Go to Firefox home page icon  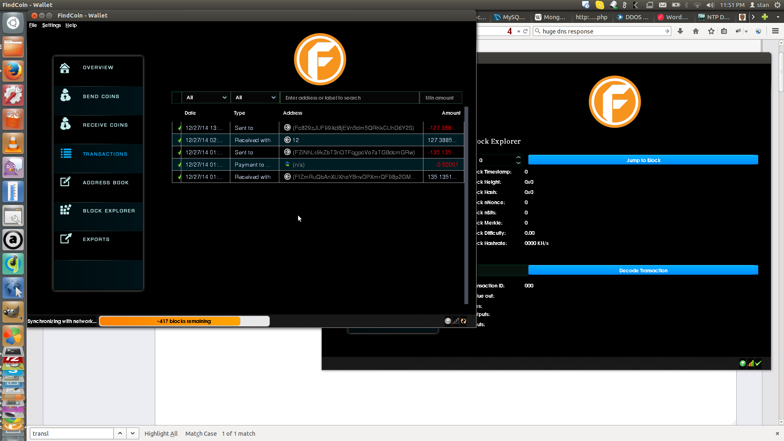click(696, 31)
